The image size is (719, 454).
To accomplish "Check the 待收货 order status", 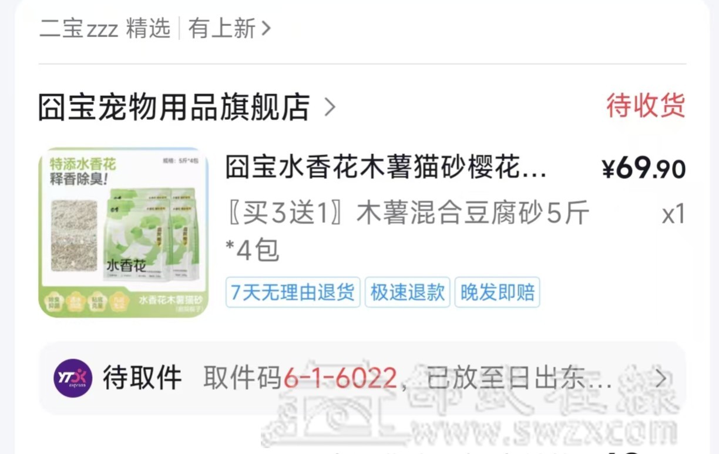I will (x=646, y=106).
